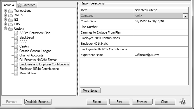This screenshot has width=194, height=109.
Task: Collapse the Custom folder node
Action: coord(5,29)
